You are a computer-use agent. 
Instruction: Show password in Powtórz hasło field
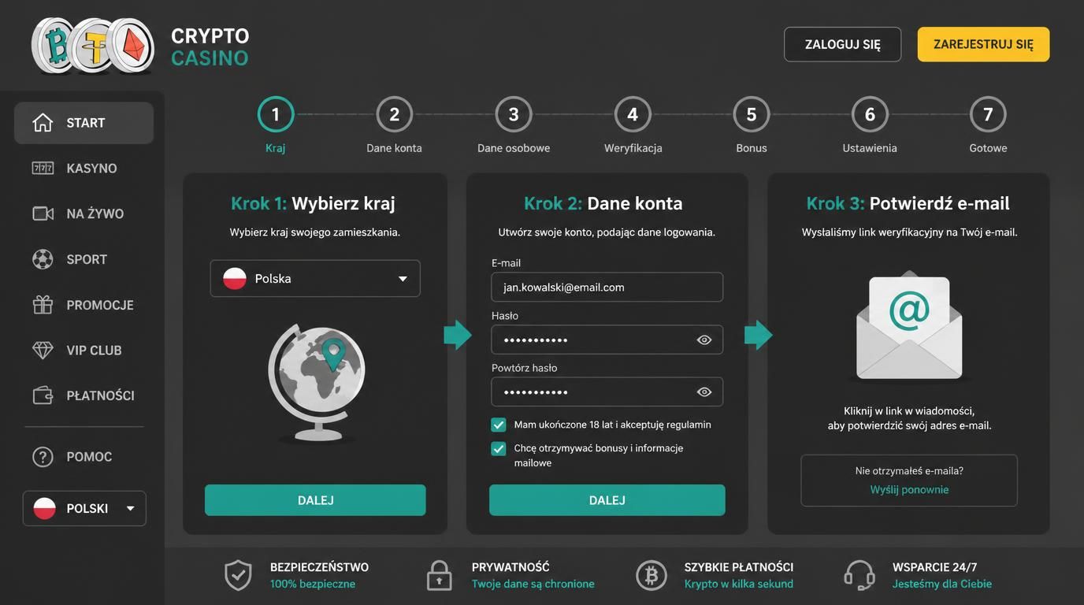[704, 392]
